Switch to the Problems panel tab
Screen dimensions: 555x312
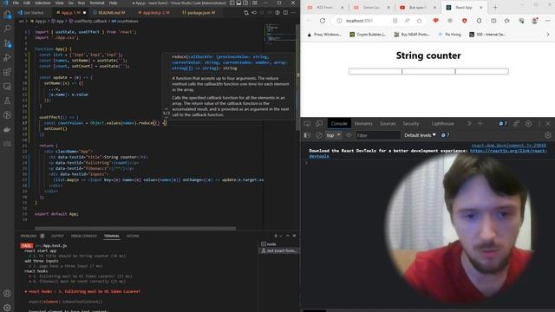click(32, 236)
